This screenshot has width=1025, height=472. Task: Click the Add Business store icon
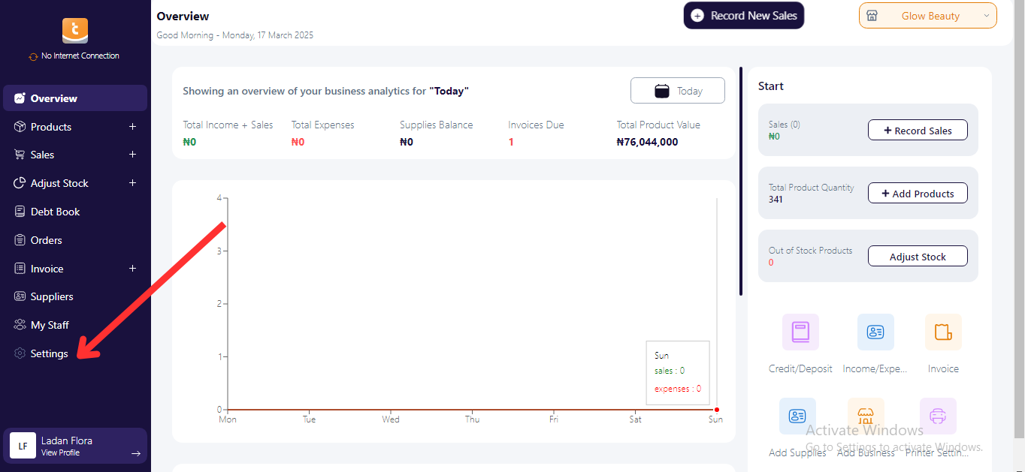click(866, 416)
